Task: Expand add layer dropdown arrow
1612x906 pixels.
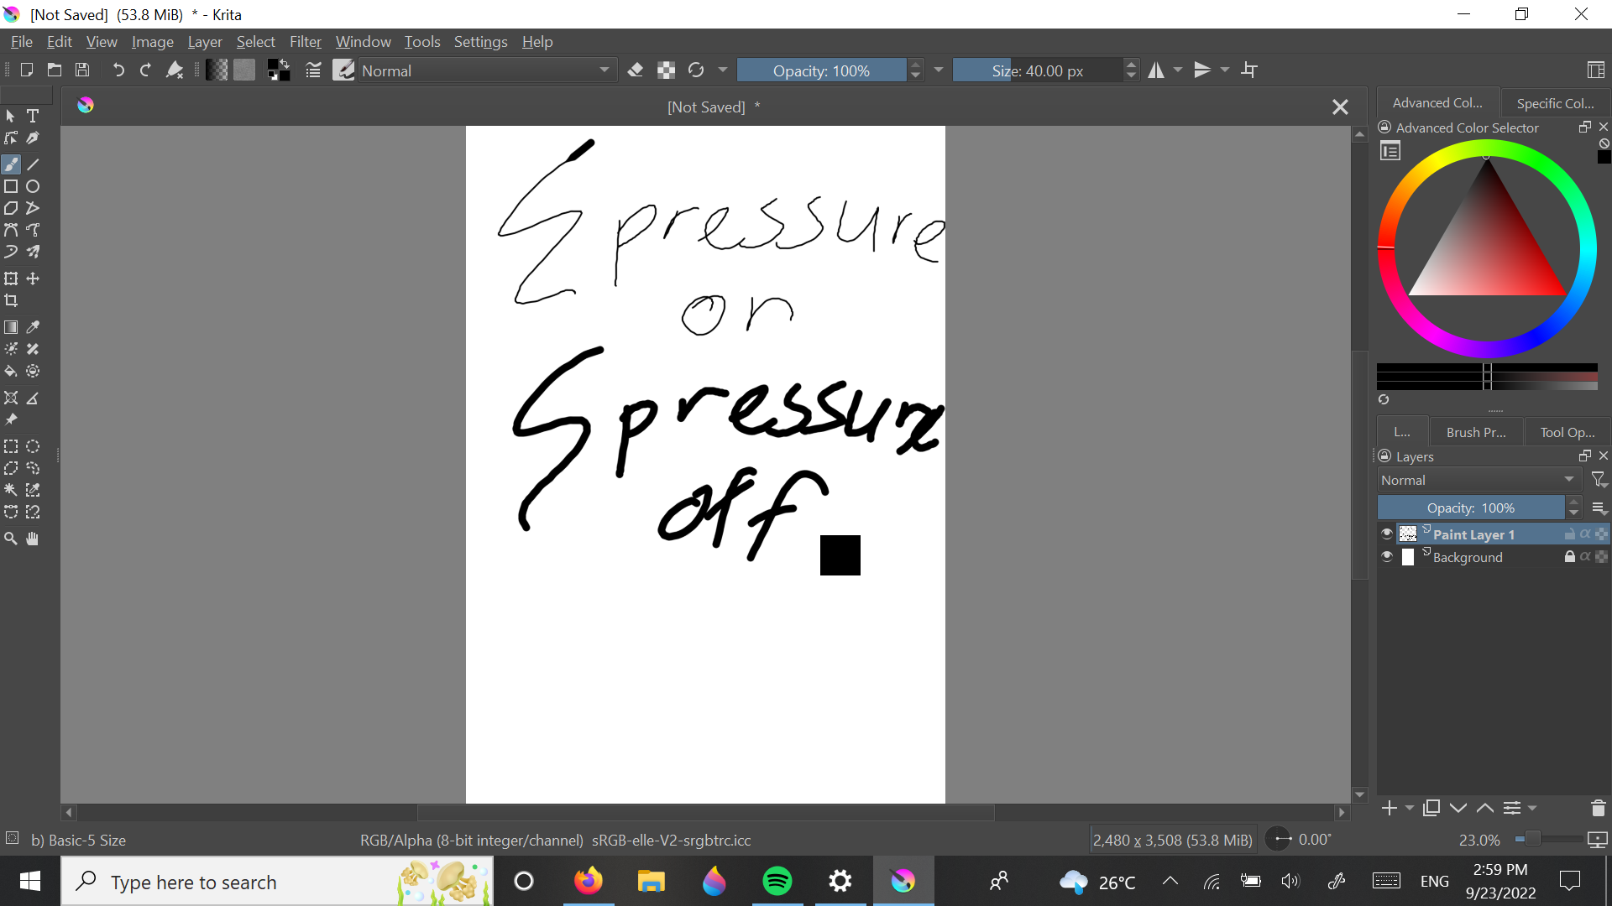Action: [1409, 808]
